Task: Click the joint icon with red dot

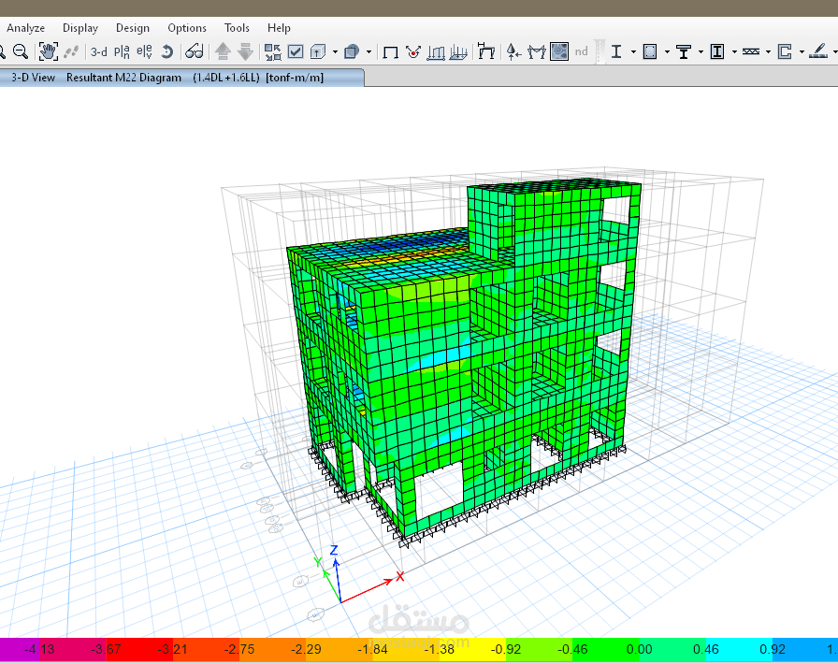Action: coord(413,51)
